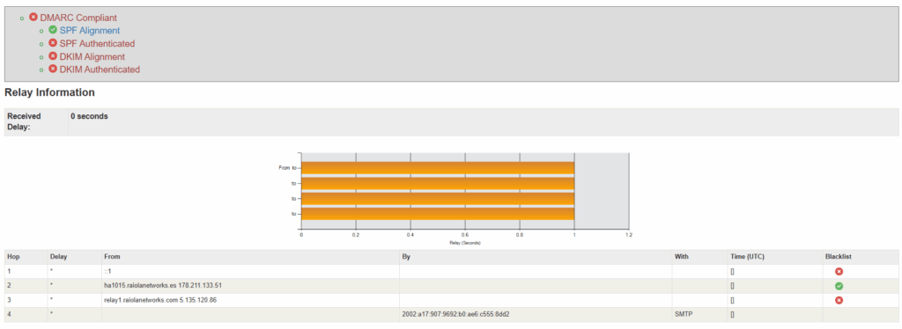Click the red blacklist icon in hop 1 row

click(x=839, y=272)
